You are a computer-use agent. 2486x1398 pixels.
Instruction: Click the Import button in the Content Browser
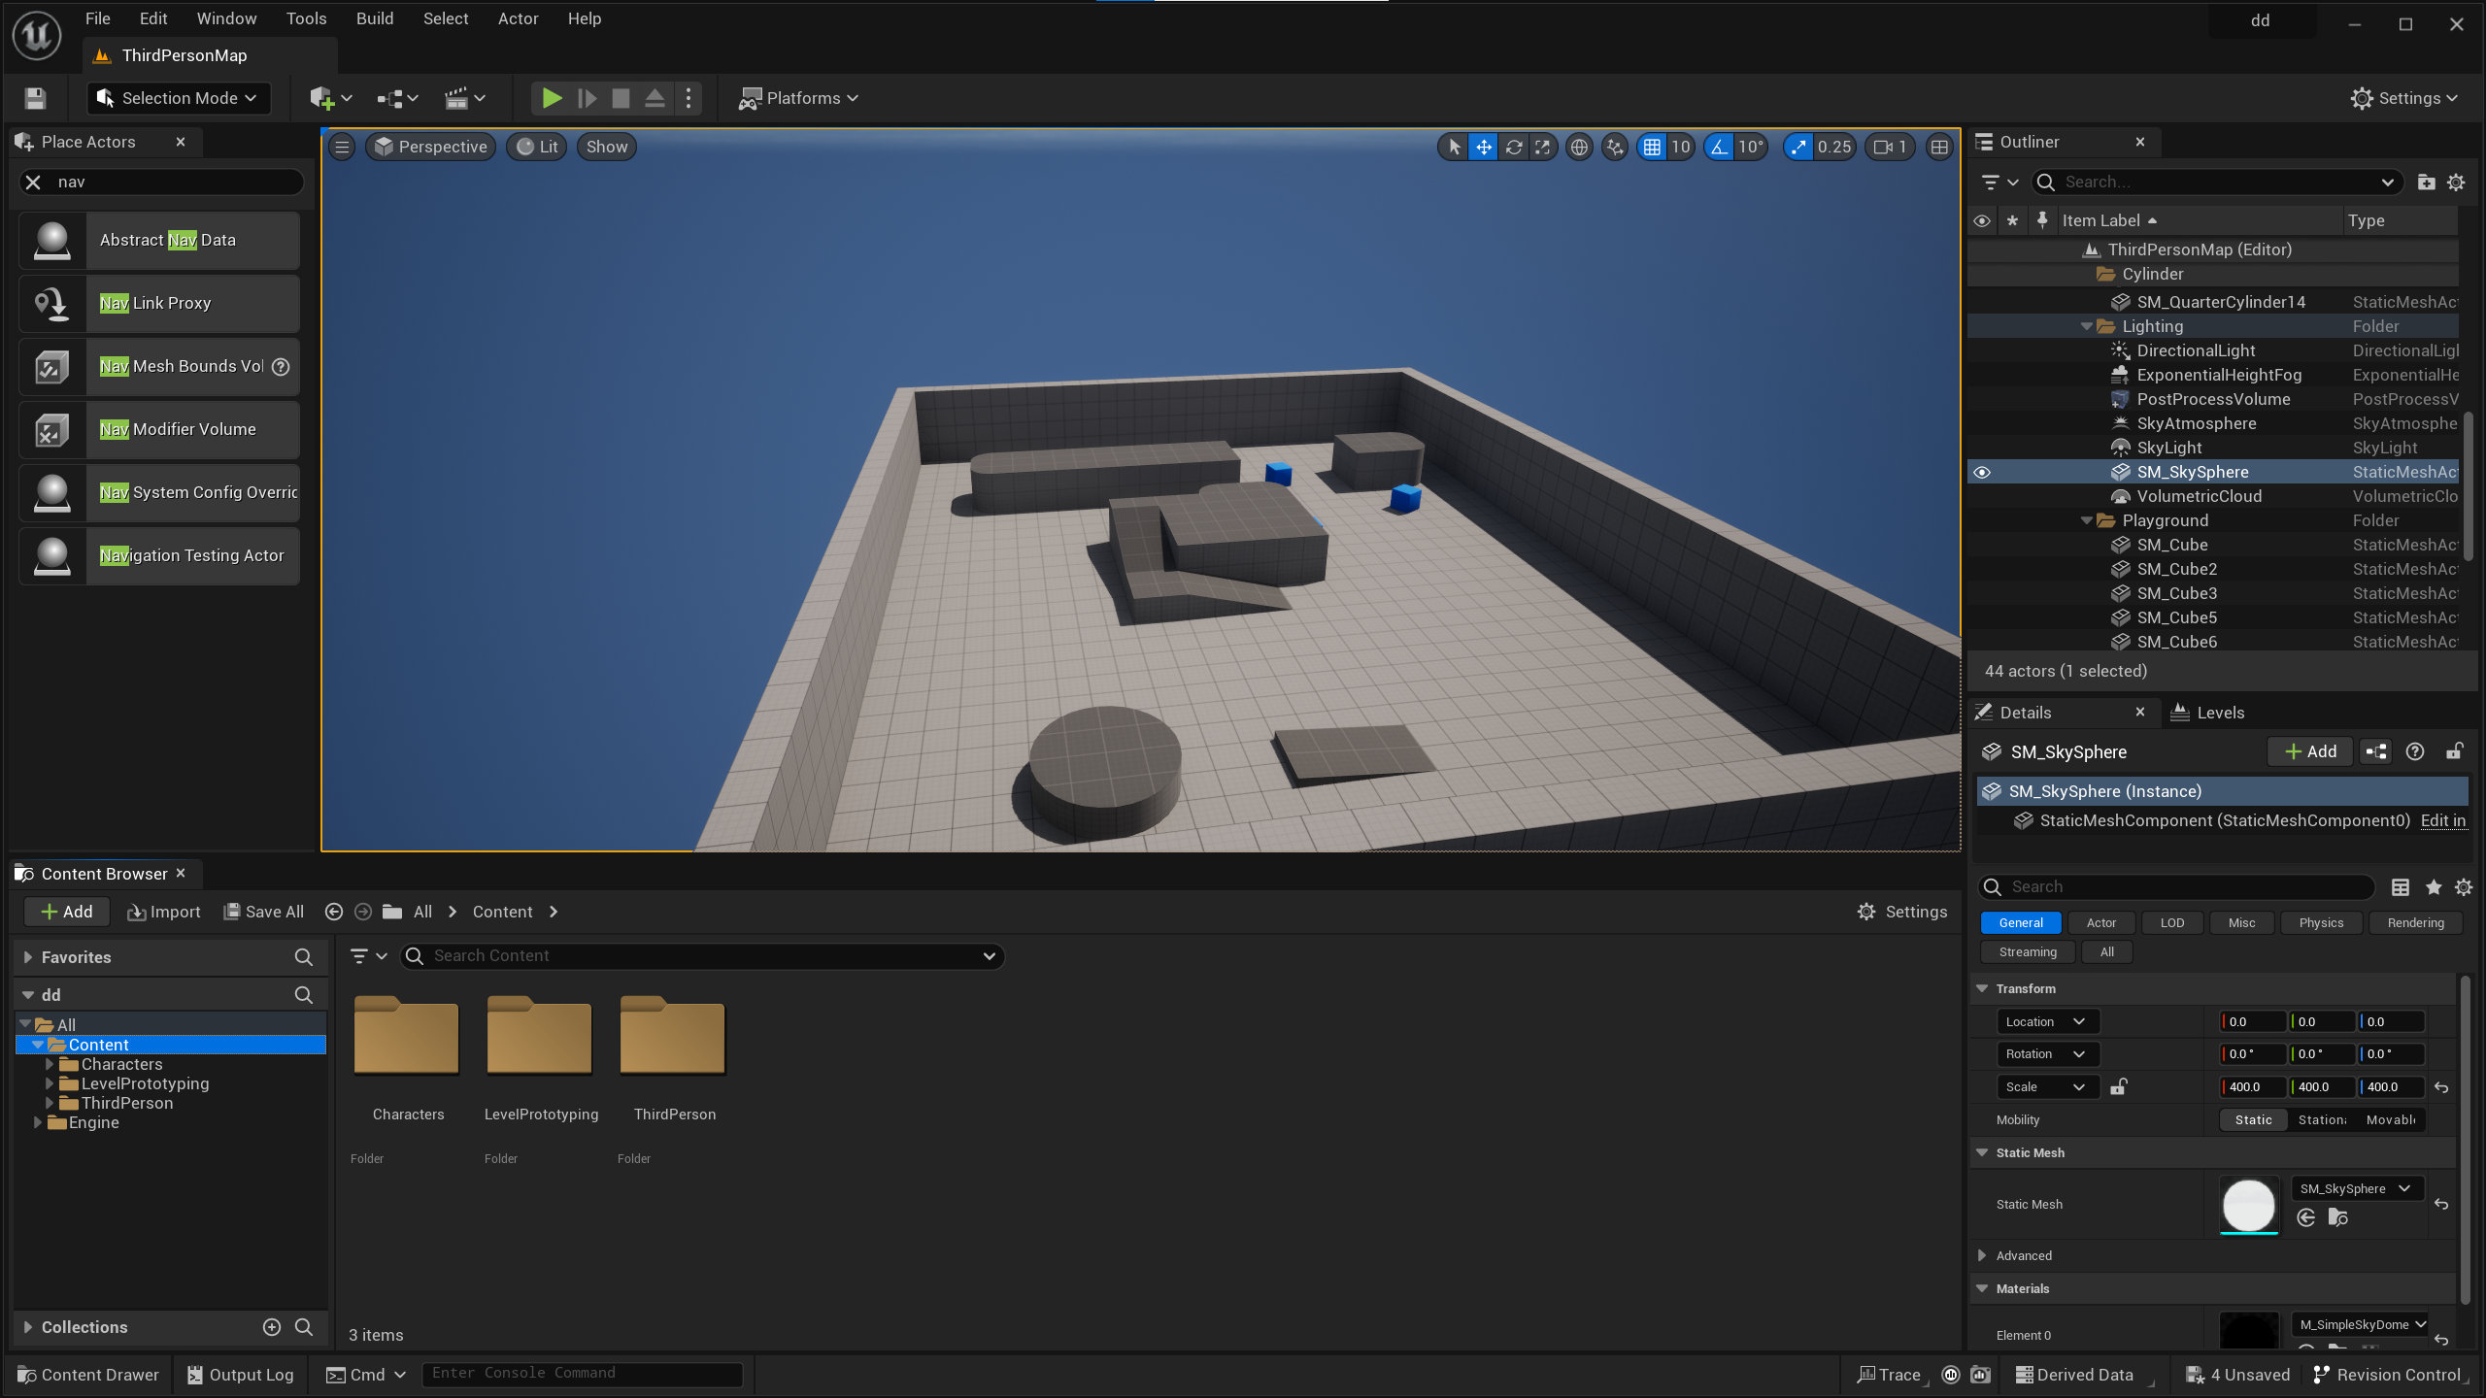[163, 912]
